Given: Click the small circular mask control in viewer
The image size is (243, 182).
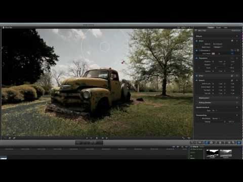Looking at the screenshot, I should tap(105, 47).
